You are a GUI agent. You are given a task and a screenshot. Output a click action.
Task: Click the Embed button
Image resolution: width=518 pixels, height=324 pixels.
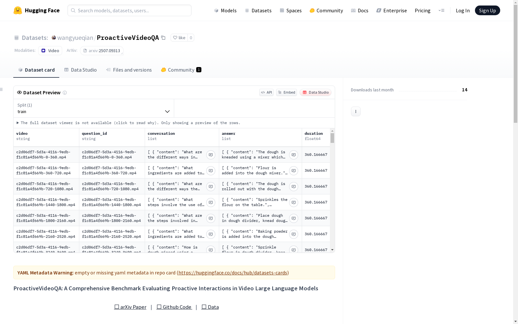pyautogui.click(x=287, y=92)
